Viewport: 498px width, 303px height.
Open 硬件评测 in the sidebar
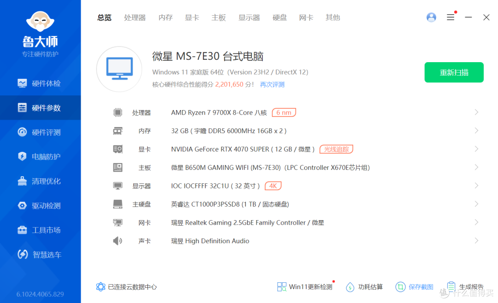[x=40, y=132]
